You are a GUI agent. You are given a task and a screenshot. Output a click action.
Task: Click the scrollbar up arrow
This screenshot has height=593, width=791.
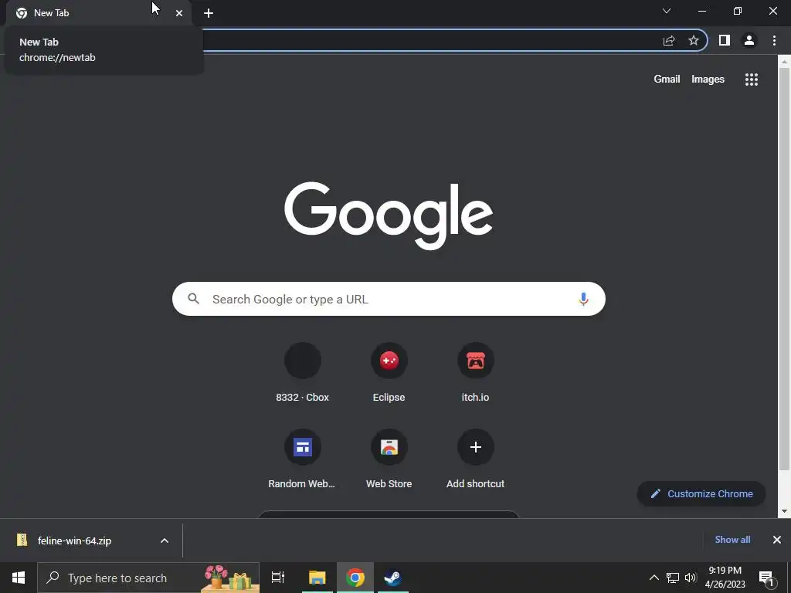[784, 62]
